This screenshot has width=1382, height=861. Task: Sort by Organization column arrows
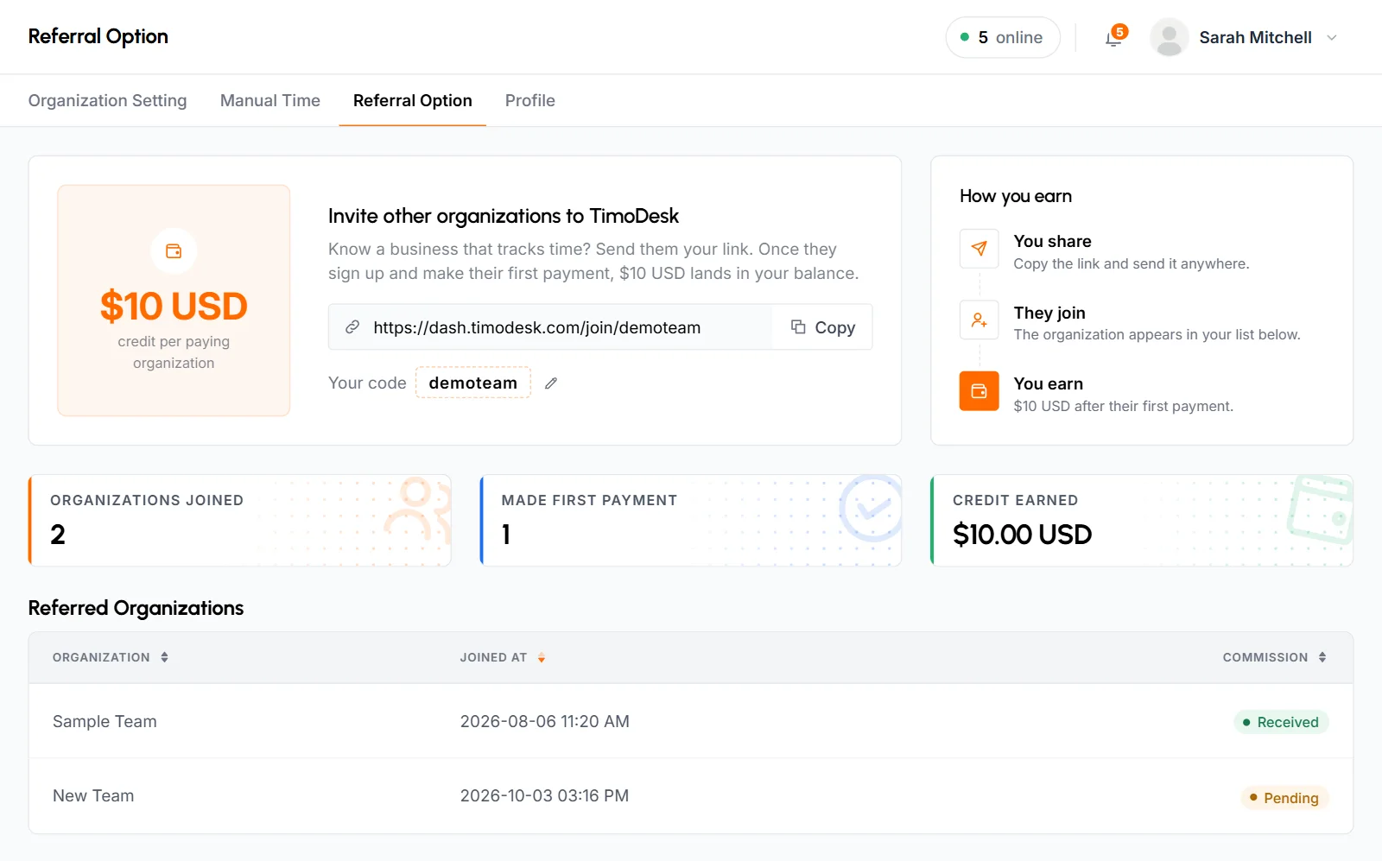[x=164, y=657]
